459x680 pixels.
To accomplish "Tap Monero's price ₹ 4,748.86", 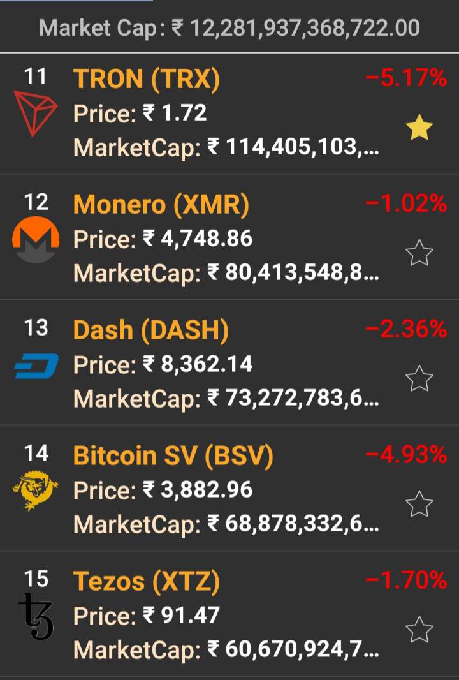I will click(198, 239).
